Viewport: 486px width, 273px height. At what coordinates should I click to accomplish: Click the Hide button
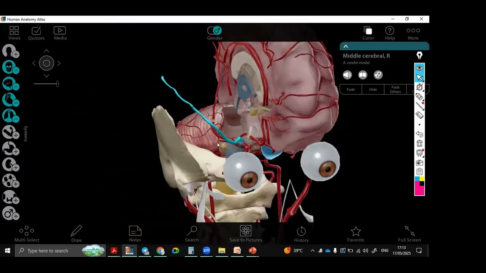(x=373, y=89)
